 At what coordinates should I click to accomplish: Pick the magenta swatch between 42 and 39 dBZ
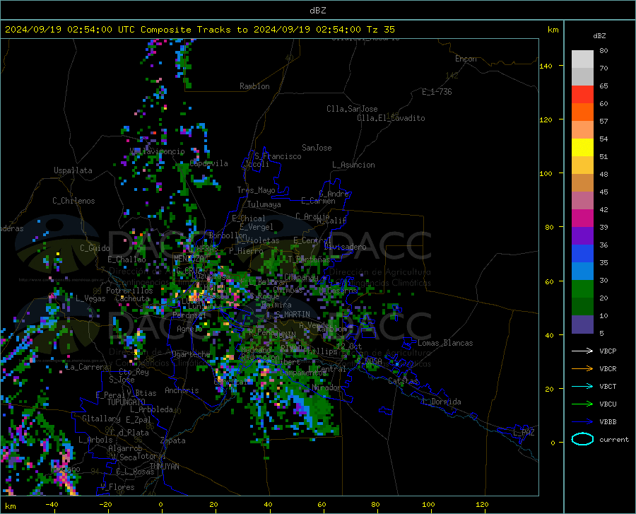click(x=582, y=218)
